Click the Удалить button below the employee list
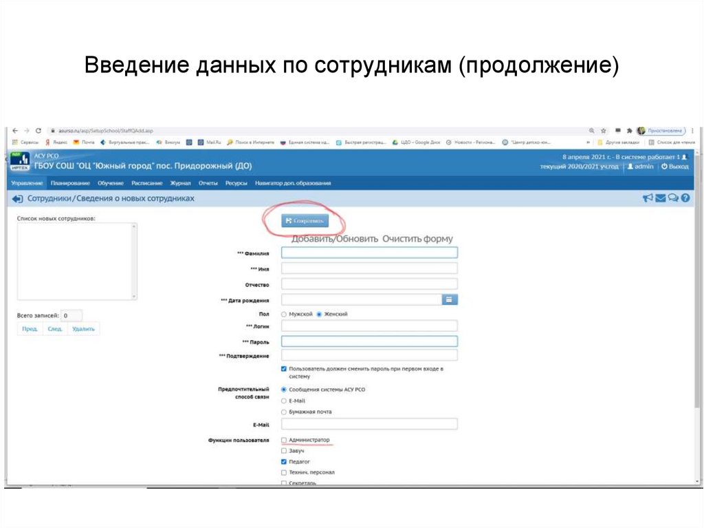Screen dimensions: 704x528 [x=82, y=328]
